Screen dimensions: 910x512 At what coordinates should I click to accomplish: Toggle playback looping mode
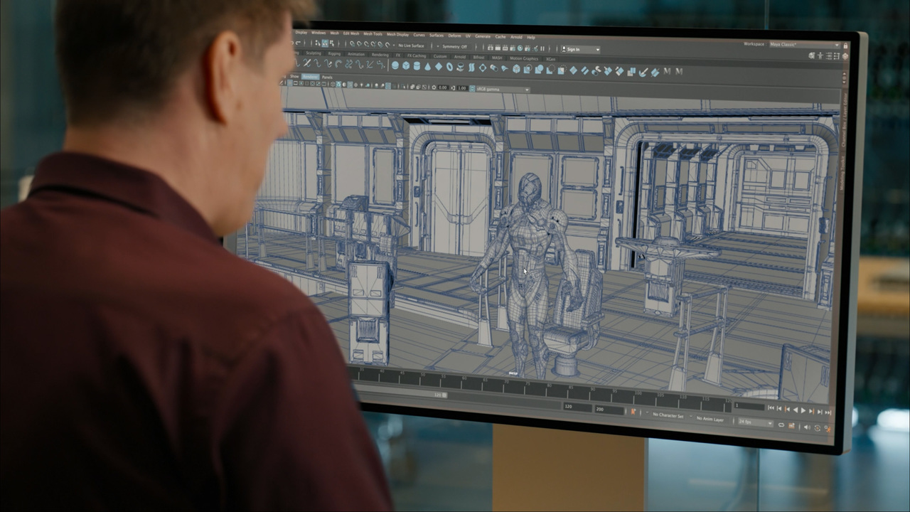coord(781,425)
